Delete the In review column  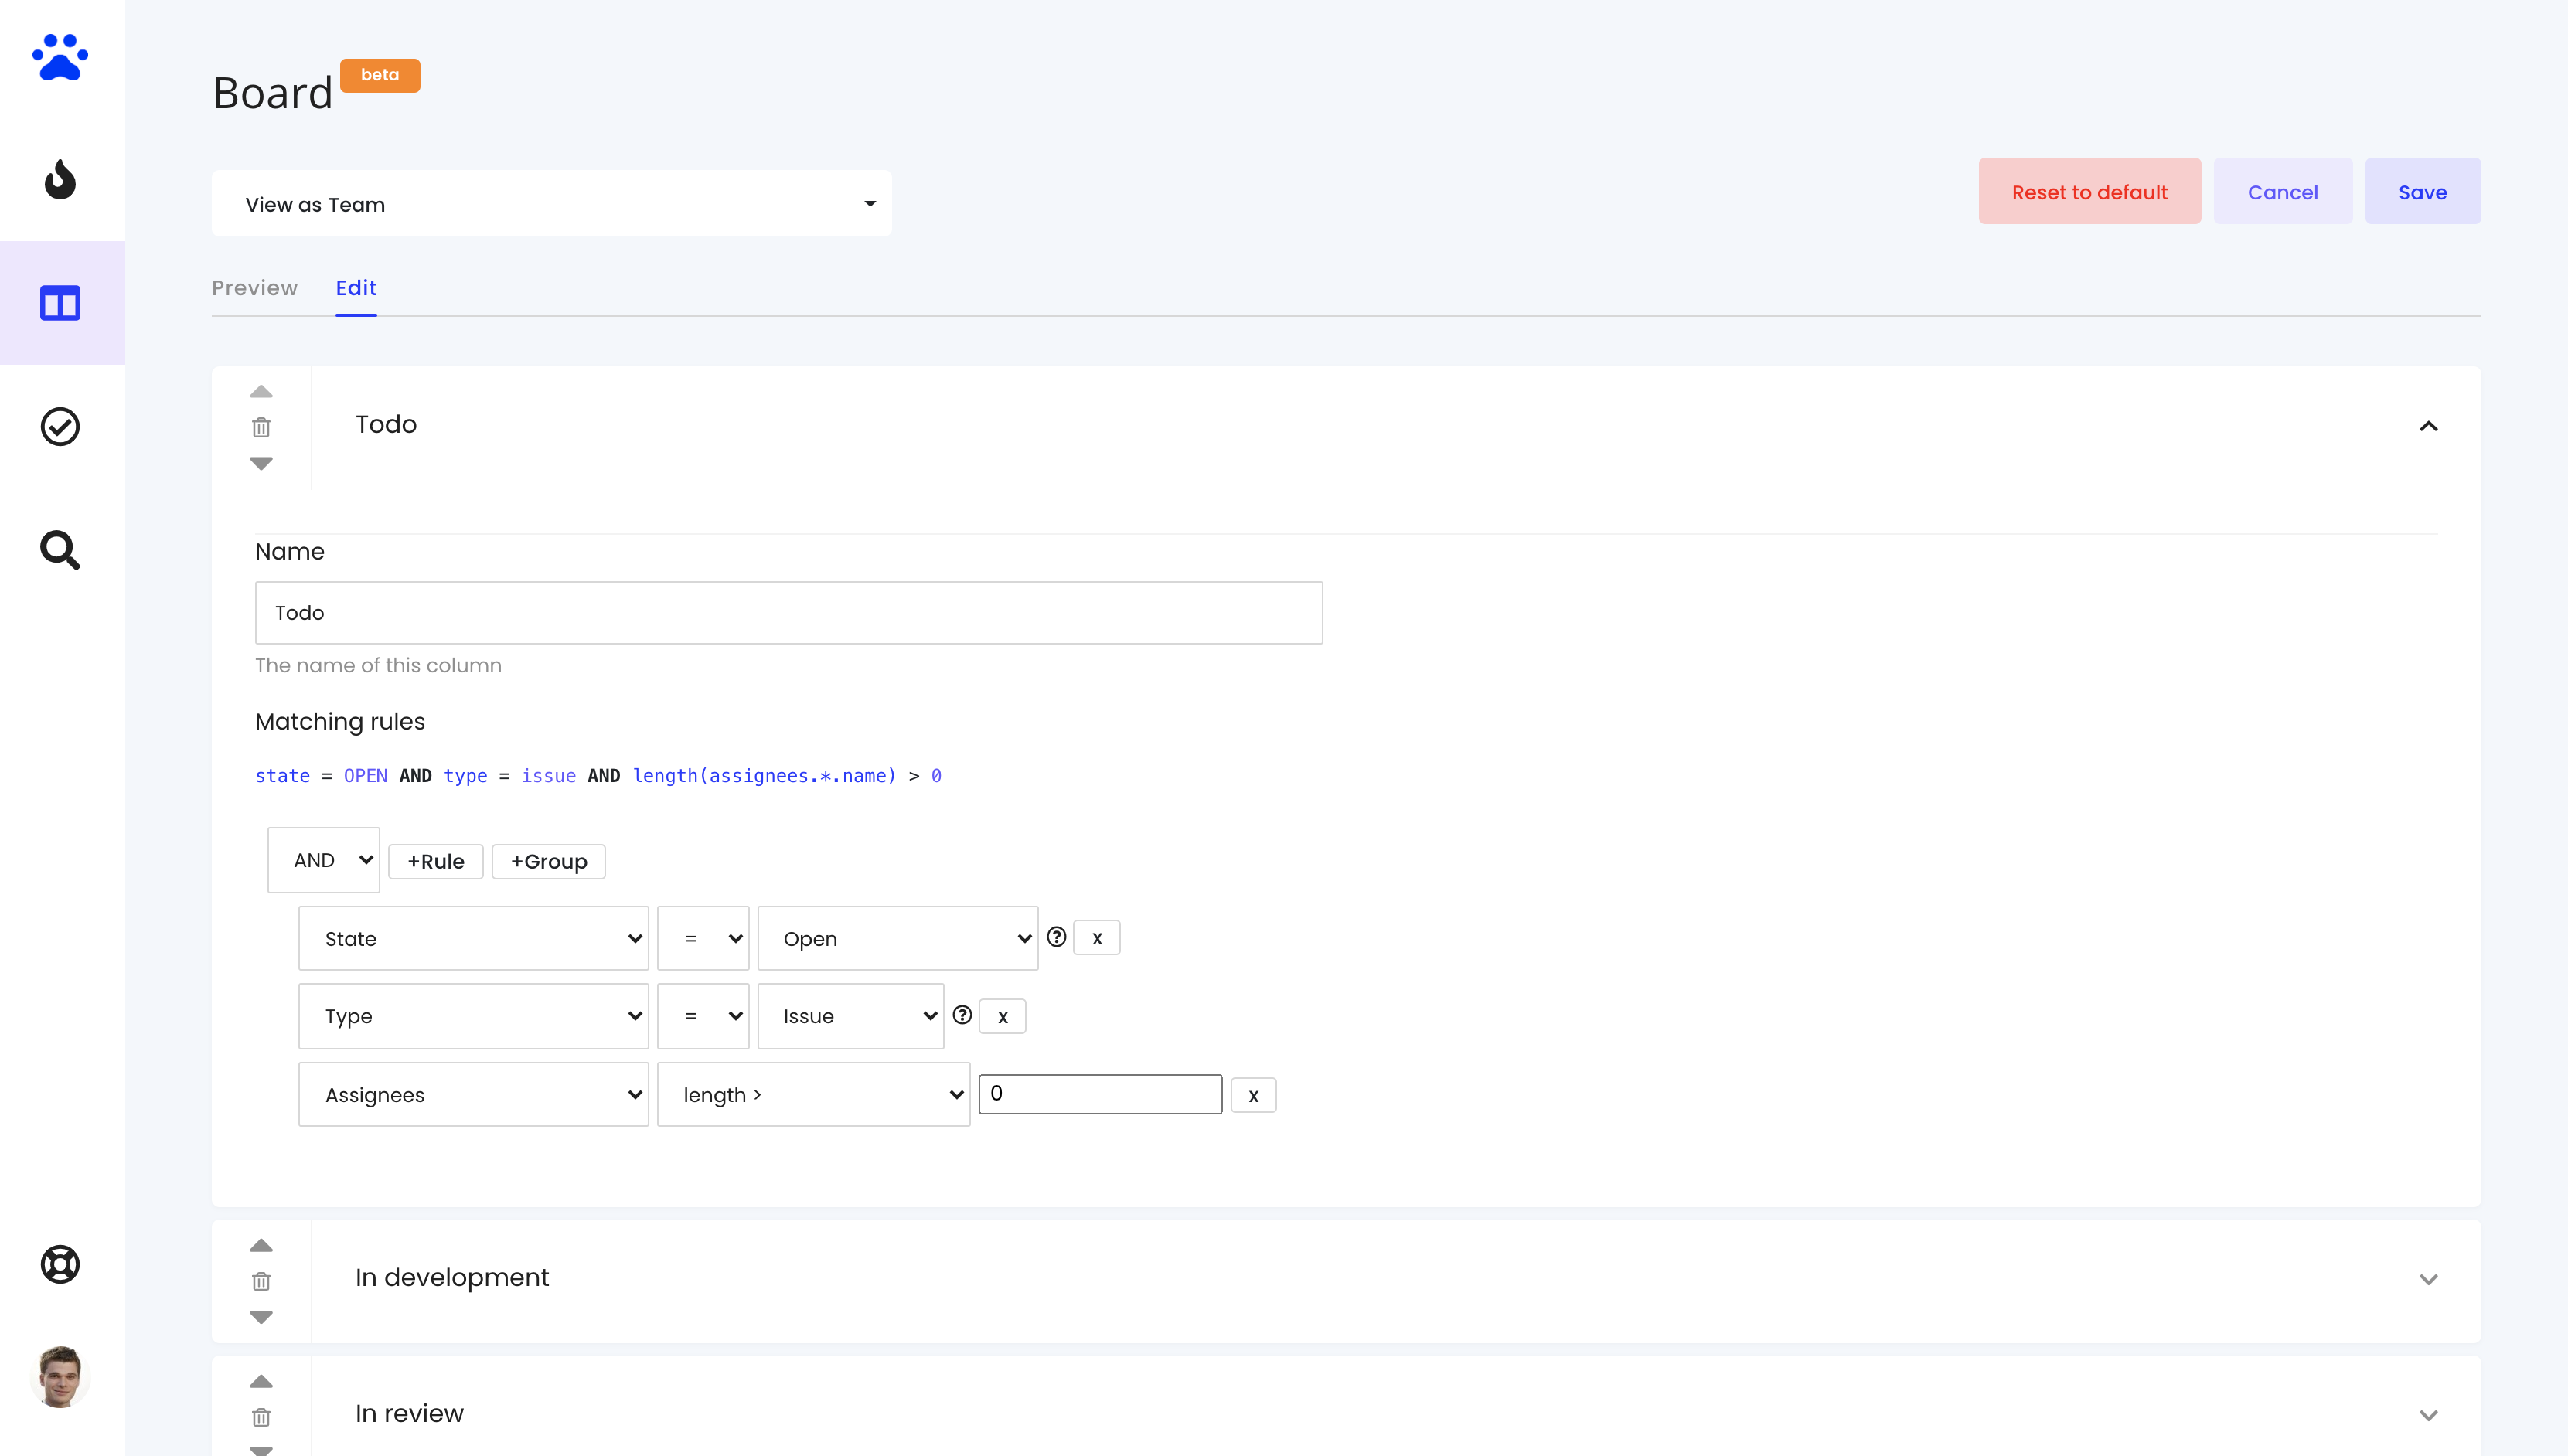click(261, 1417)
